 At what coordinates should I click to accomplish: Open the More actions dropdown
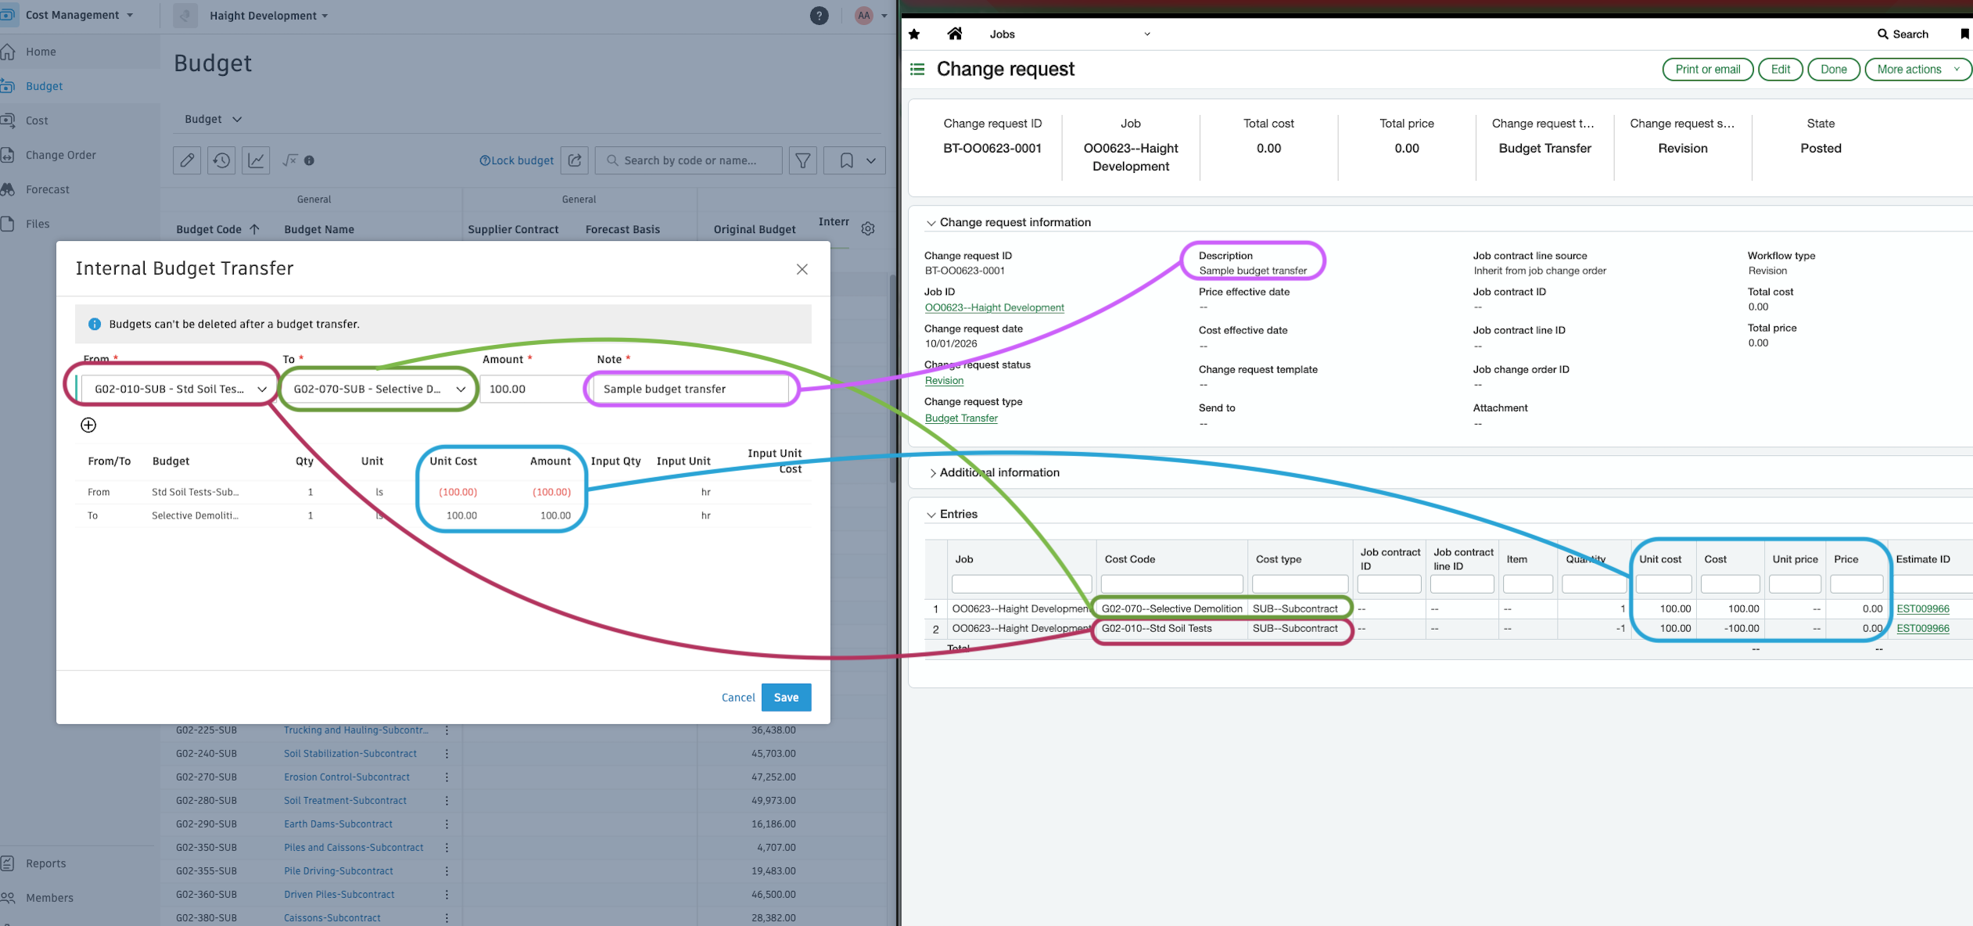[x=1918, y=69]
